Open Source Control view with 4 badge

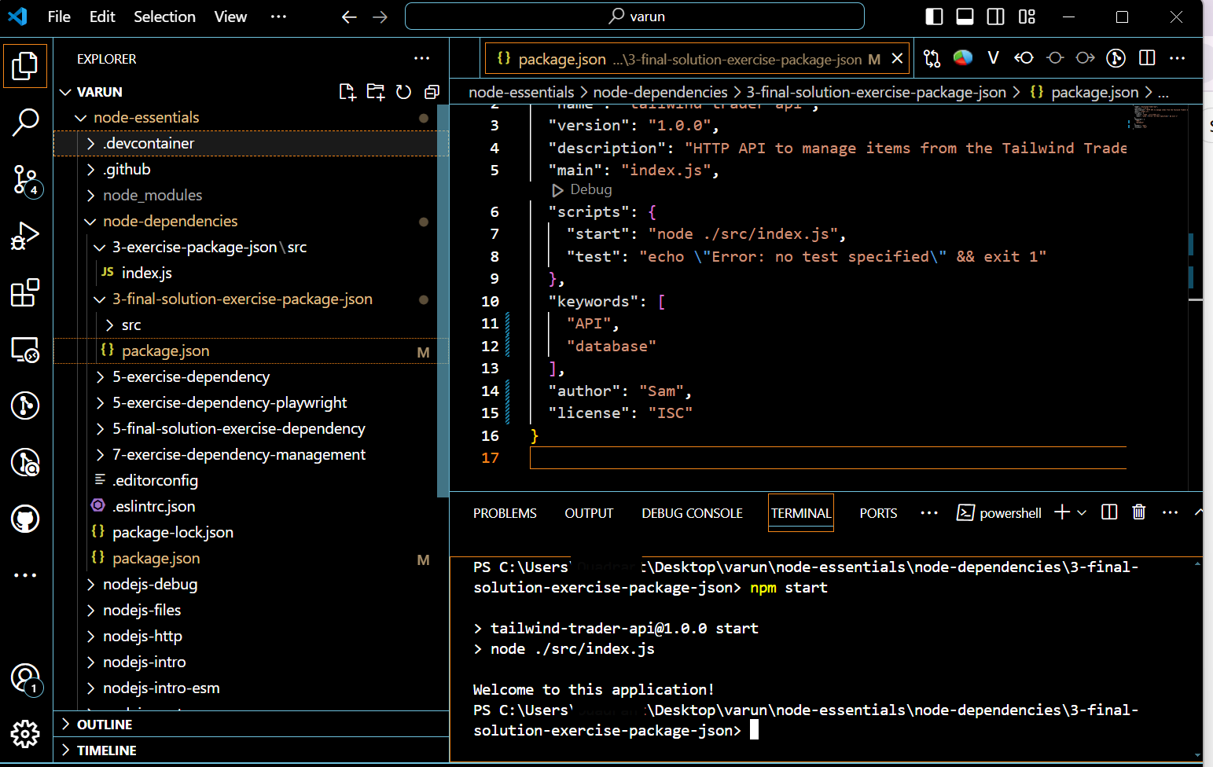coord(25,180)
